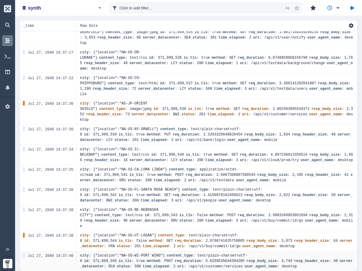Open the query terminal icon in sidebar
This screenshot has height=271, width=362.
[8, 56]
